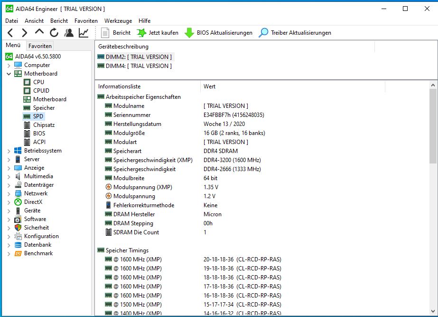Viewport: 438px width, 317px height.
Task: Expand the Computer tree node
Action: 9,66
